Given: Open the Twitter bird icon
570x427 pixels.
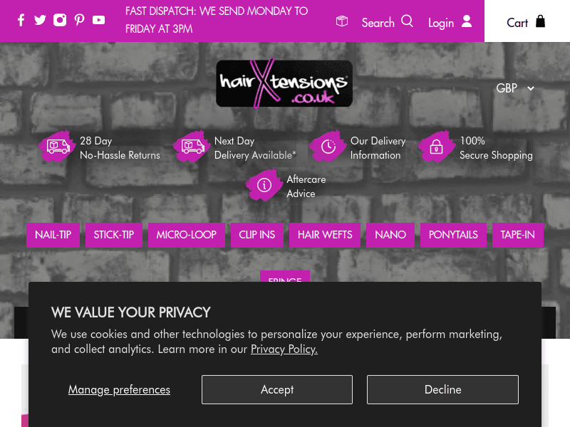Looking at the screenshot, I should 40,20.
